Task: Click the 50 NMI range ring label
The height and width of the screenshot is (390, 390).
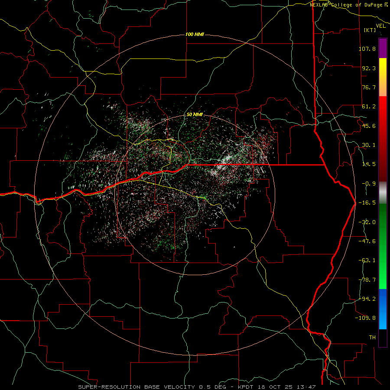Action: 195,114
